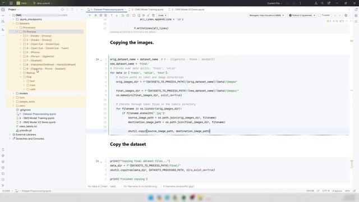The height and width of the screenshot is (202, 359).
Task: Select folder 1 - (Awake - Drowsy)
Action: point(39,36)
